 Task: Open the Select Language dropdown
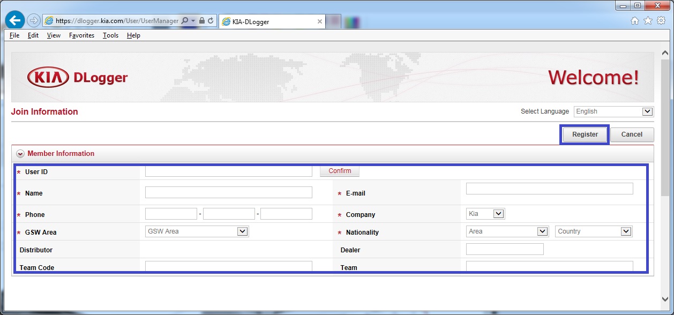[x=613, y=111]
